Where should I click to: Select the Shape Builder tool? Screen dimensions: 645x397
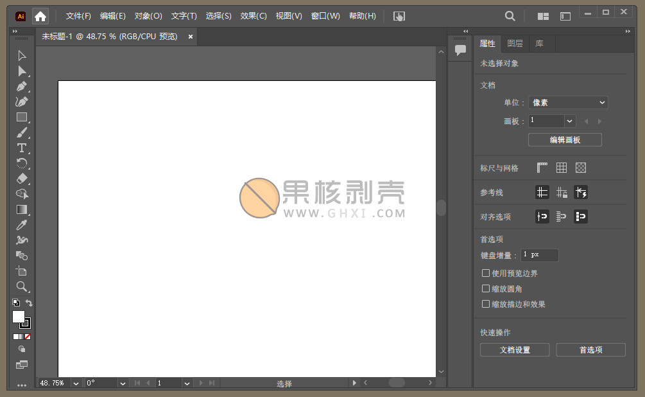point(22,194)
